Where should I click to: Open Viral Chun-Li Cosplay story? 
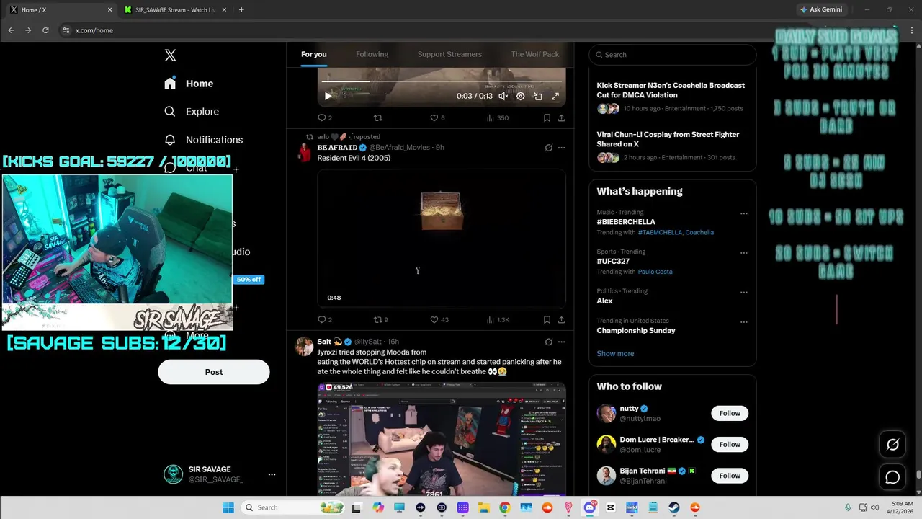(x=673, y=146)
